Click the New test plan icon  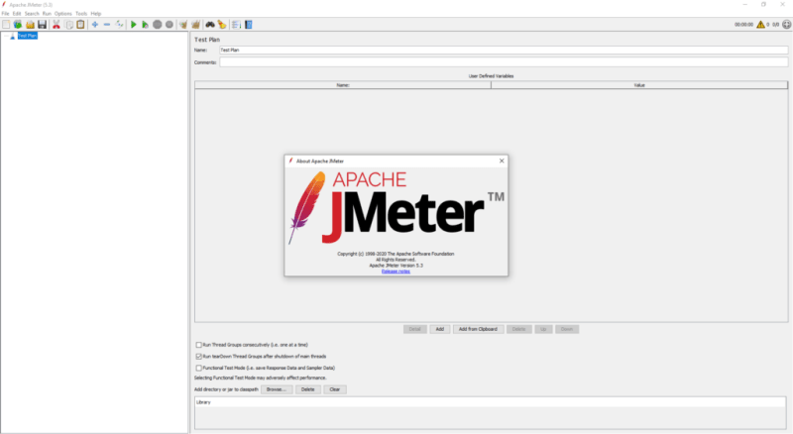[6, 25]
